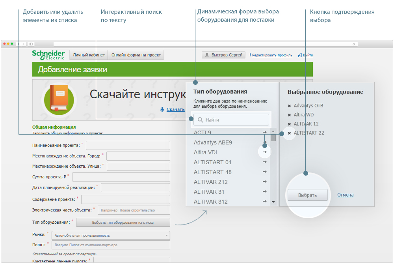394x264 pixels.
Task: Select ALTIVAR 31 item text
Action: [x=209, y=192]
